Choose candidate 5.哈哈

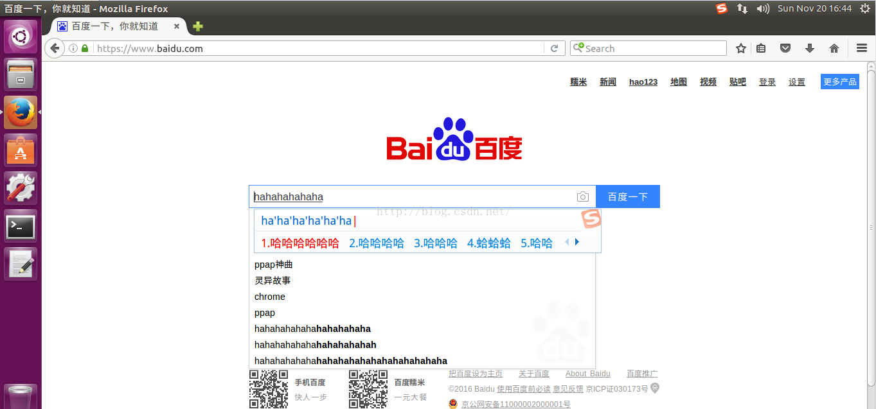click(537, 243)
